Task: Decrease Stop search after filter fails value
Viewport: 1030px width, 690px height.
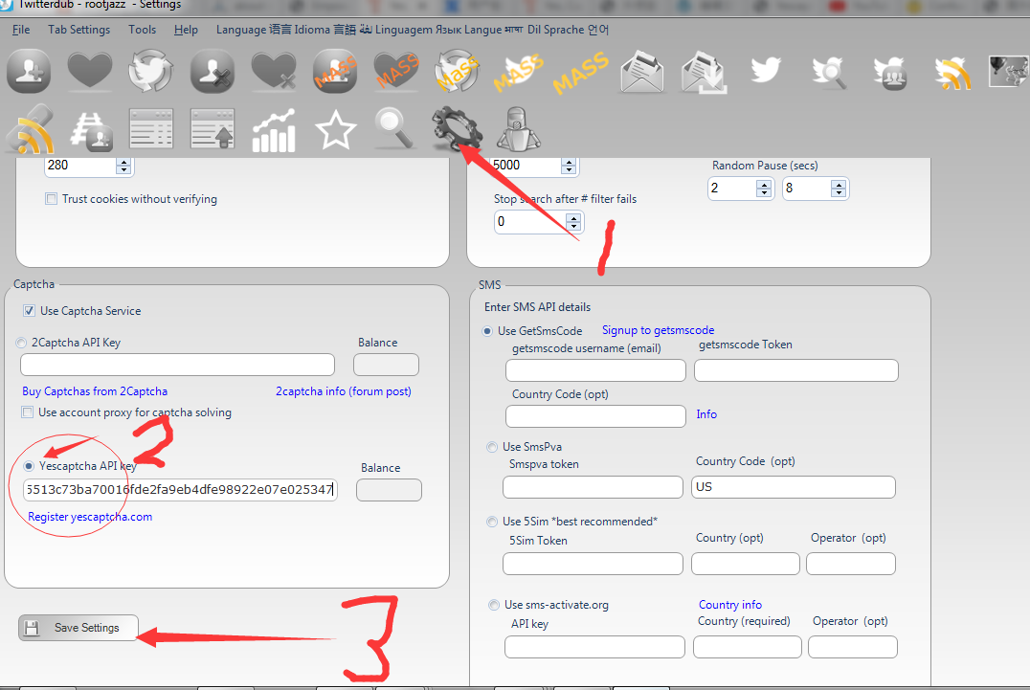Action: (x=574, y=227)
